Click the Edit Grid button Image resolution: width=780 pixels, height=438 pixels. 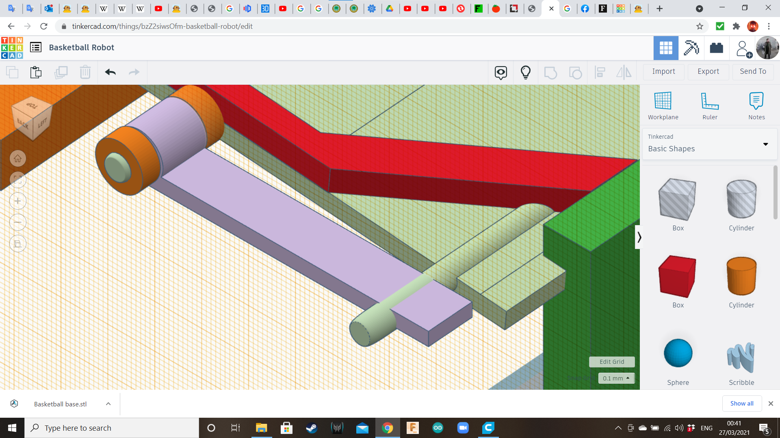[x=611, y=362]
